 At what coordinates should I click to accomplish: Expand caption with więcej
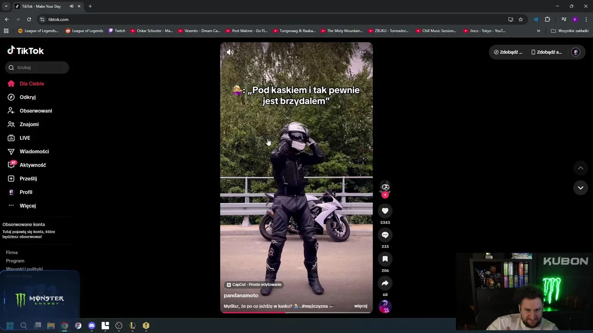click(x=360, y=306)
